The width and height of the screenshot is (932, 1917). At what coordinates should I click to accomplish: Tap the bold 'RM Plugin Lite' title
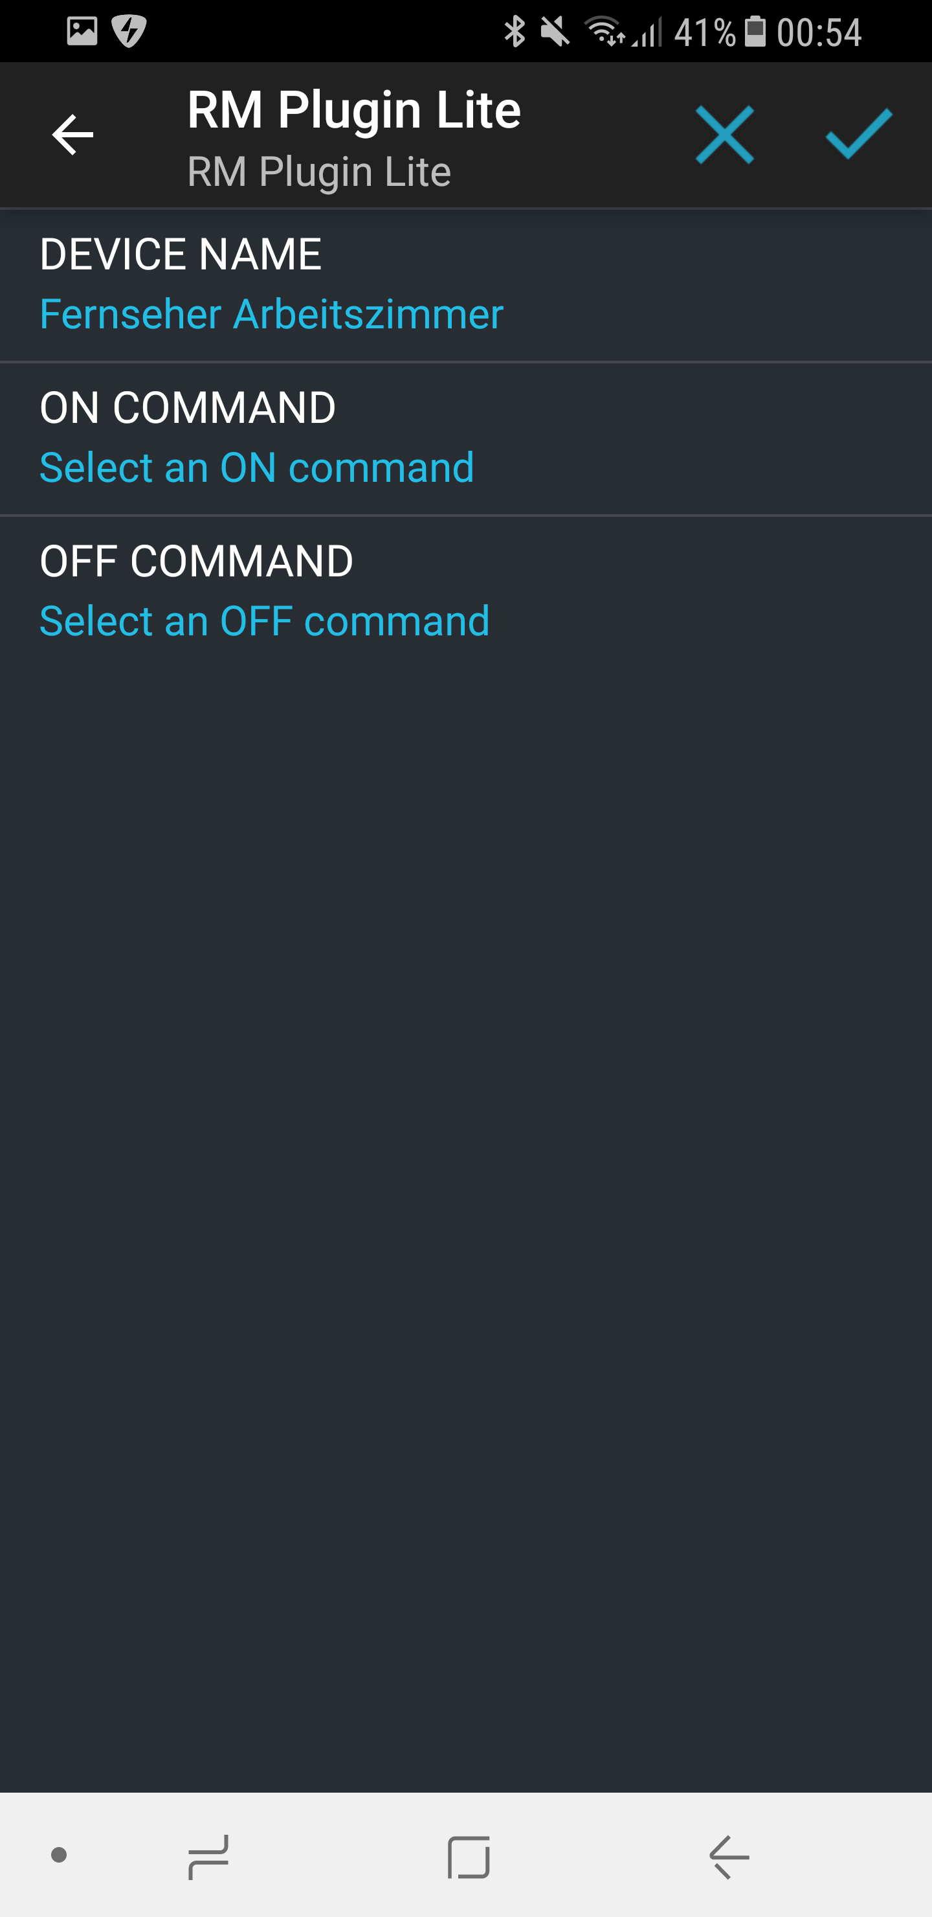353,110
